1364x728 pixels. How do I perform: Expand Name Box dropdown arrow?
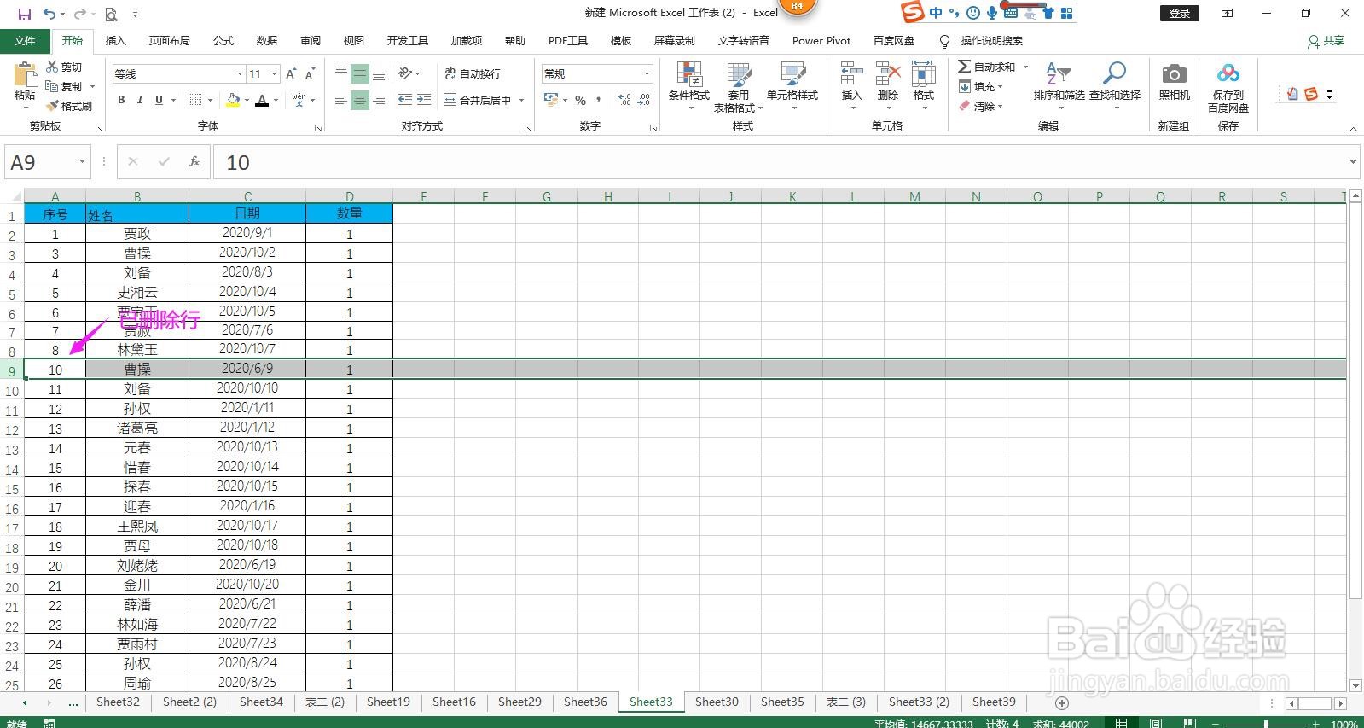[82, 162]
